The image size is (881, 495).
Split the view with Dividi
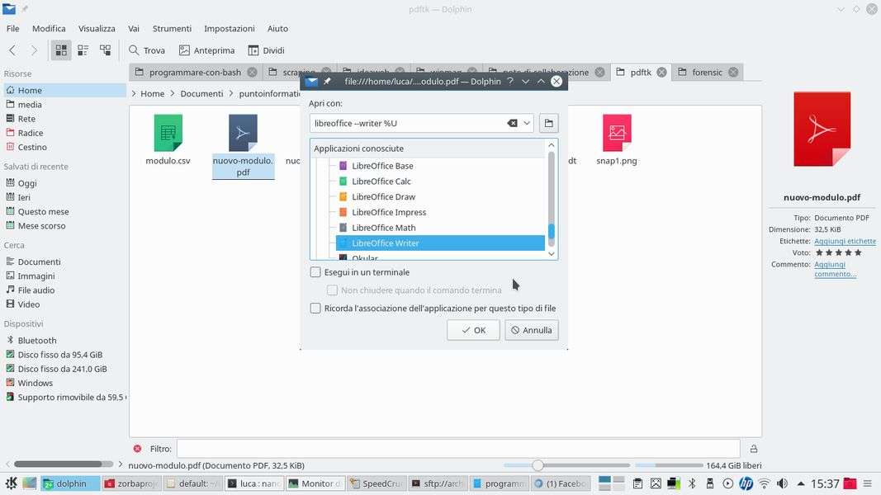[267, 50]
